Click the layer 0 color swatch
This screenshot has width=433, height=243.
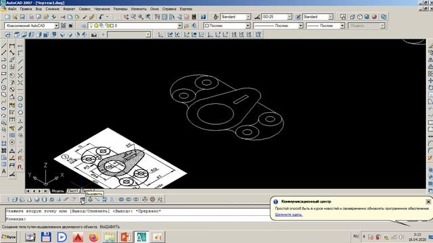pyautogui.click(x=112, y=26)
